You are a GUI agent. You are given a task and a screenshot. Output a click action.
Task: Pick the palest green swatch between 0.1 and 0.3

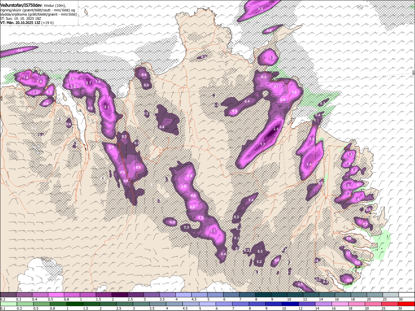9,304
